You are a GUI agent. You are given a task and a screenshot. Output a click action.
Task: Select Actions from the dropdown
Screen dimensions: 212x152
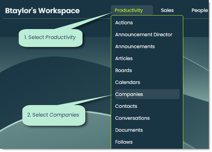coord(124,23)
